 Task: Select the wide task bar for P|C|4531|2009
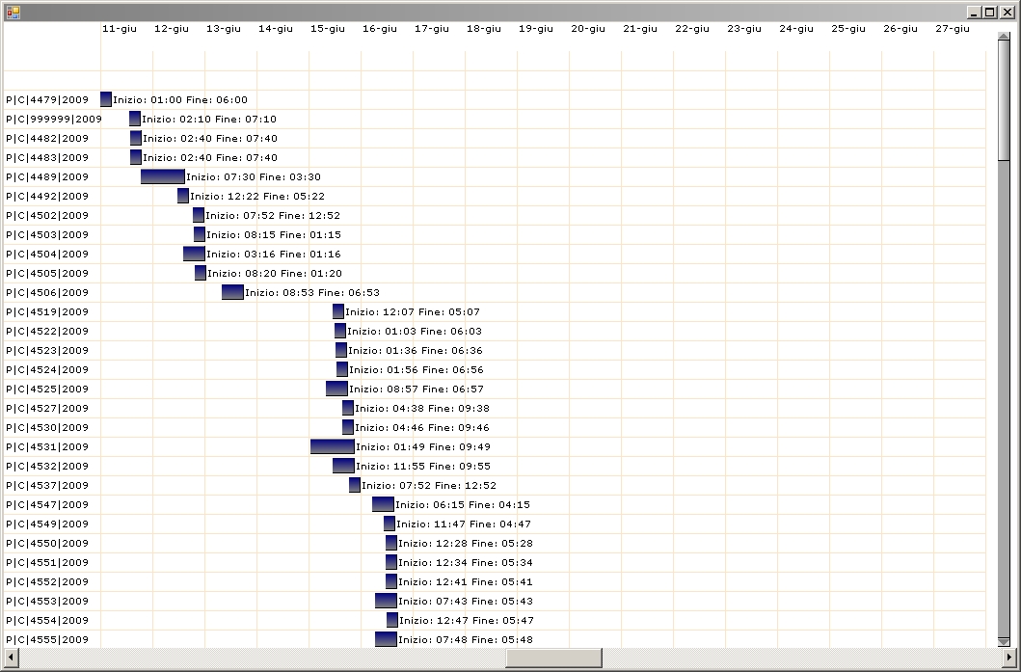[x=333, y=446]
